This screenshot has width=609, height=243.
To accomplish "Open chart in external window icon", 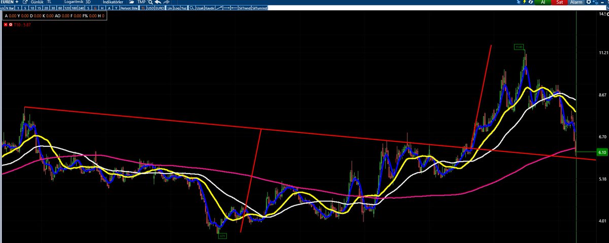I will pyautogui.click(x=25, y=3).
